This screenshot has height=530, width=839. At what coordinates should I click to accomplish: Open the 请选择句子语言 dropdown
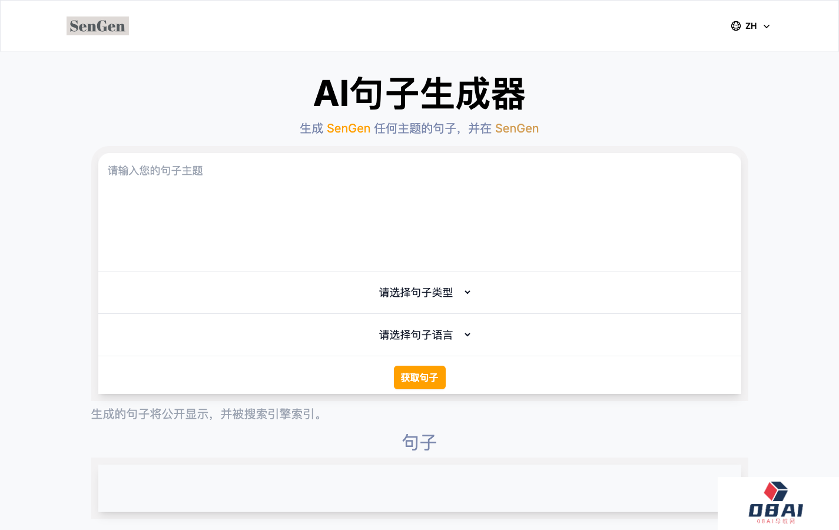(x=416, y=335)
